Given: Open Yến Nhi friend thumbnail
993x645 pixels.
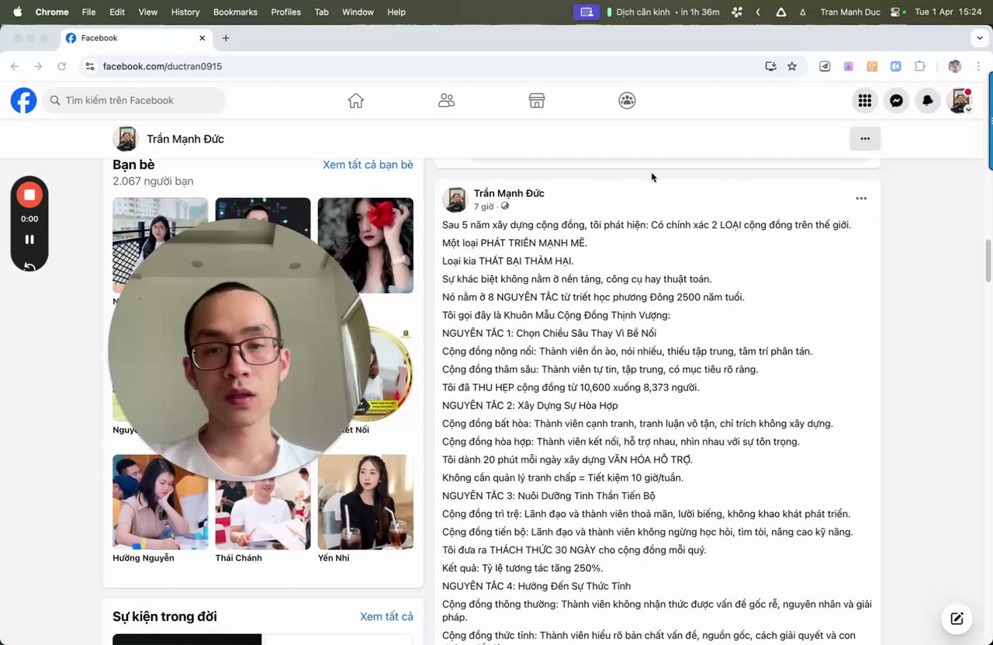Looking at the screenshot, I should tap(365, 502).
